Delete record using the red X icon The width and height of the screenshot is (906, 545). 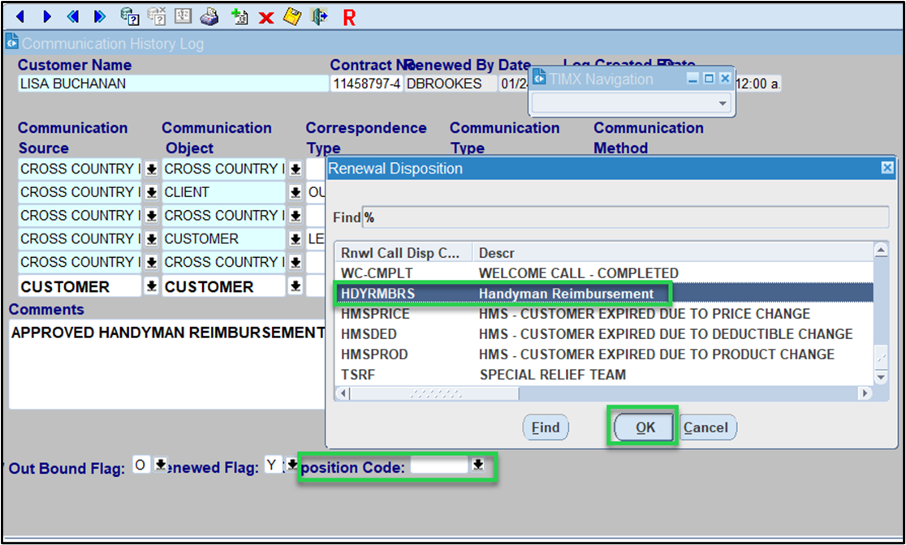(x=265, y=17)
